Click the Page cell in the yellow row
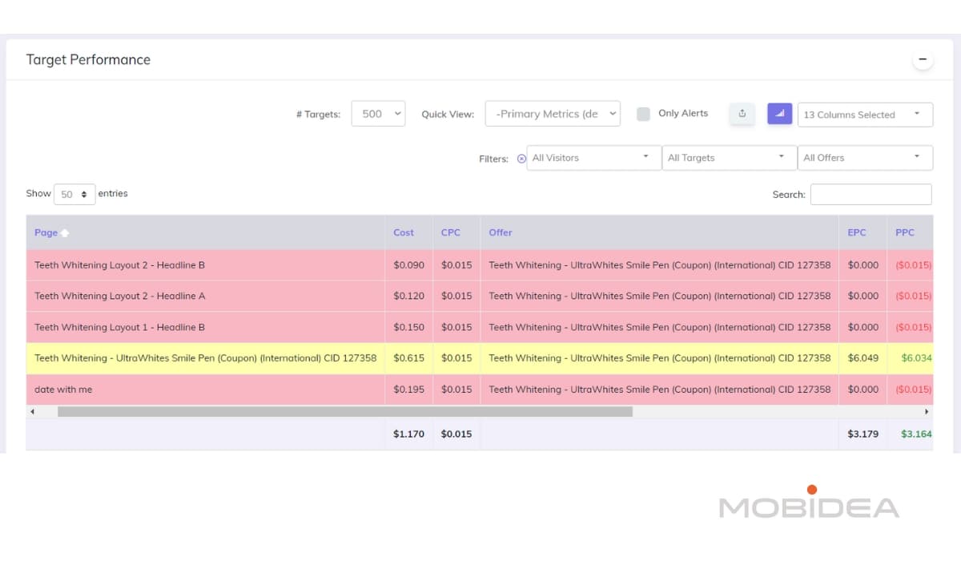The height and width of the screenshot is (561, 961). click(x=206, y=358)
